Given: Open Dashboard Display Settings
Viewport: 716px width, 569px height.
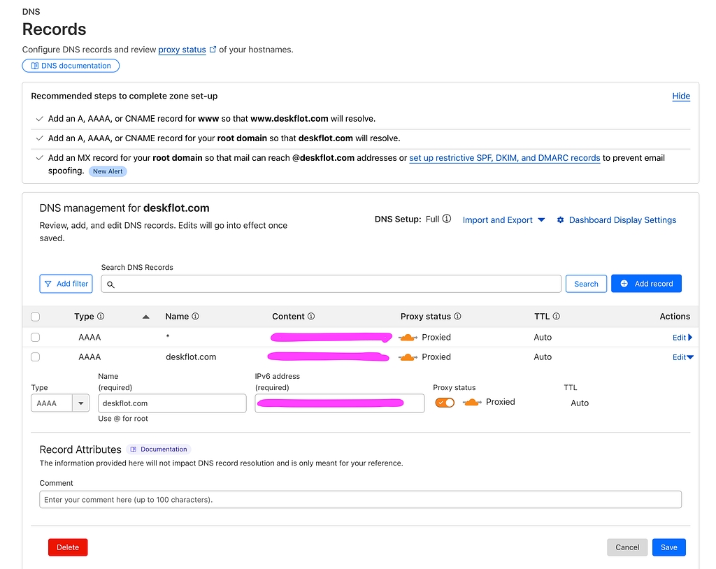Looking at the screenshot, I should [x=622, y=220].
